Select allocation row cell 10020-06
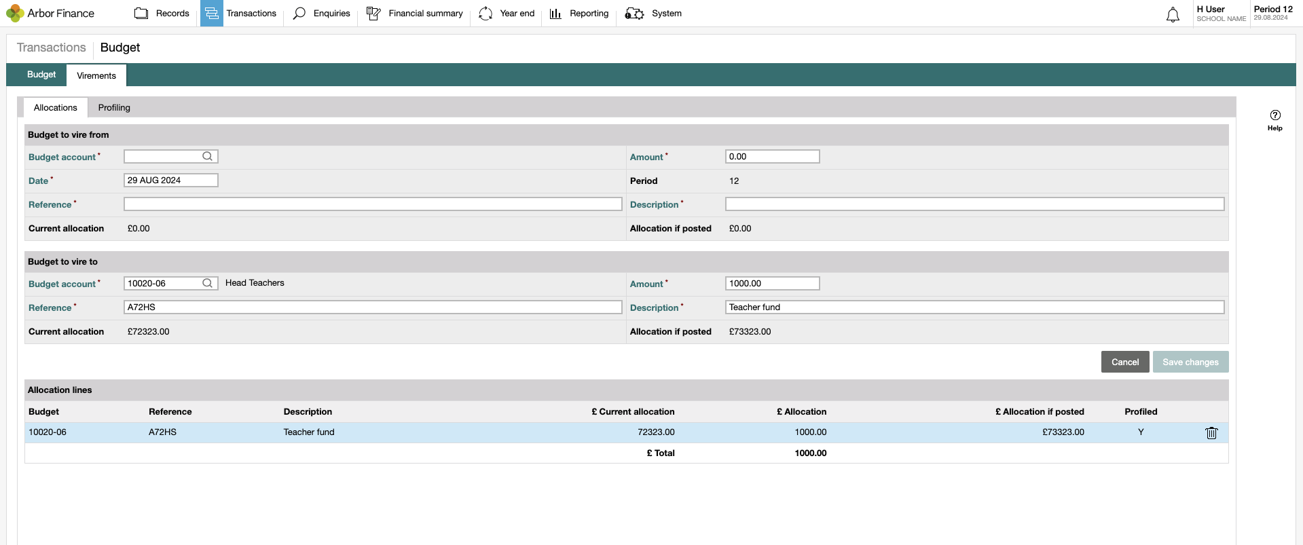Image resolution: width=1303 pixels, height=545 pixels. click(48, 432)
